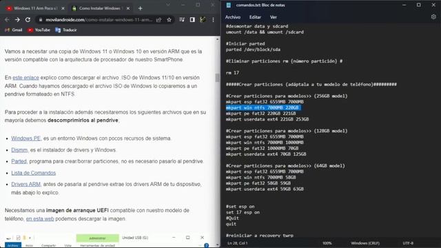Click 'parted /dev/block/sda' line
The image size is (441, 248).
pyautogui.click(x=253, y=50)
